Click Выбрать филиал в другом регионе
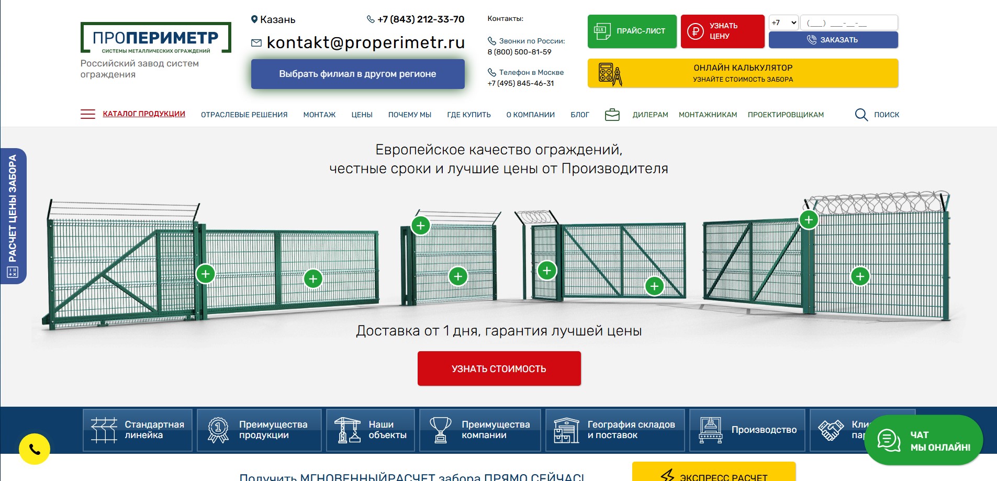The height and width of the screenshot is (481, 997). [357, 73]
